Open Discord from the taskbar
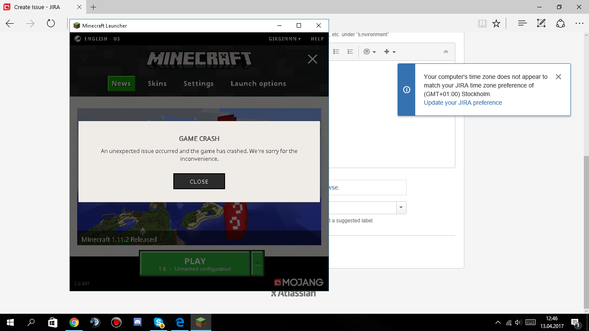Viewport: 589px width, 331px height. [x=138, y=322]
